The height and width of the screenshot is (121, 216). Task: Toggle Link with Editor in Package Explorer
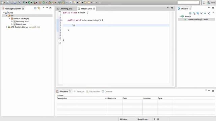39,8
